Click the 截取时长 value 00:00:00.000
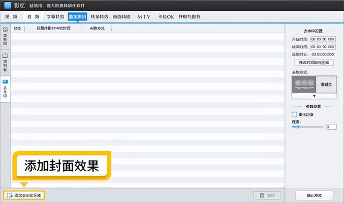This screenshot has width=344, height=203. (322, 54)
